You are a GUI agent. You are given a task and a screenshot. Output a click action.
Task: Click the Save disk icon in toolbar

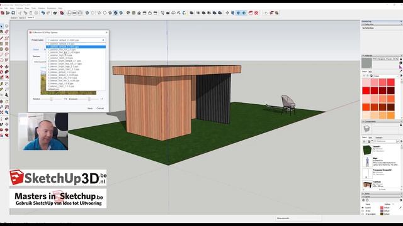[13, 13]
